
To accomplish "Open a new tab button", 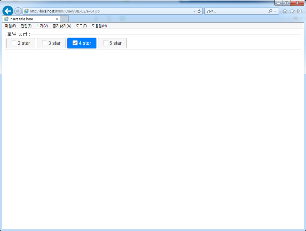I will click(64, 19).
